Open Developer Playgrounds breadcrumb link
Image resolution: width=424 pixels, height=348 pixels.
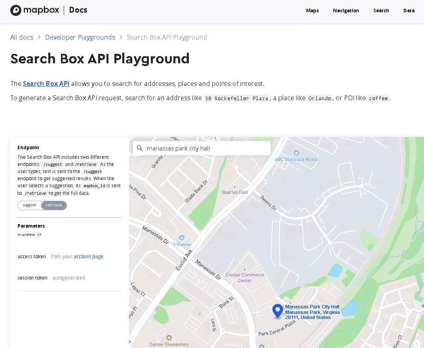[x=80, y=37]
